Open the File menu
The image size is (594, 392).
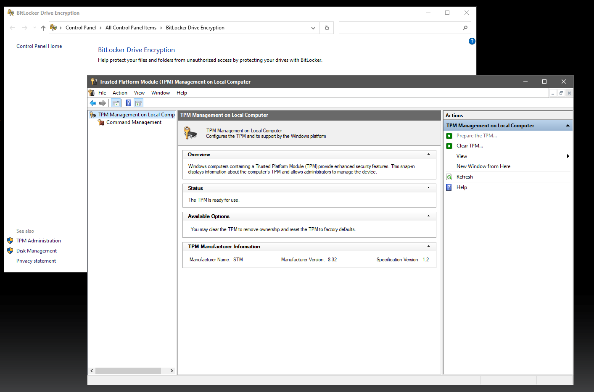pyautogui.click(x=102, y=93)
